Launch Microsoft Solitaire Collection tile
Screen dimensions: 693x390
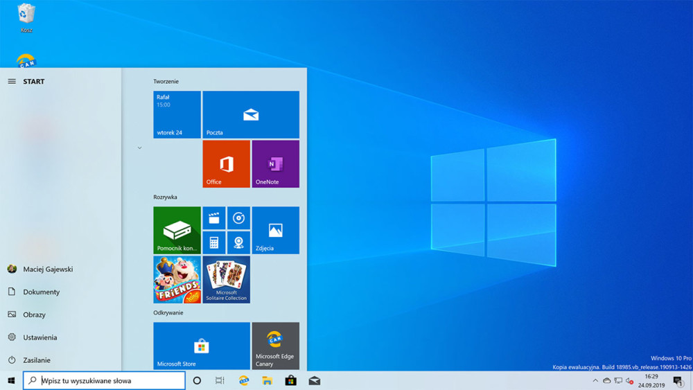coord(227,280)
